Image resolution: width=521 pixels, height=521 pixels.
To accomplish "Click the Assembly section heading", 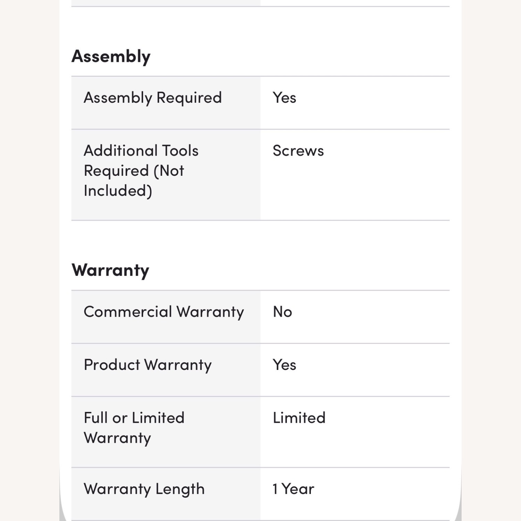I will [111, 57].
